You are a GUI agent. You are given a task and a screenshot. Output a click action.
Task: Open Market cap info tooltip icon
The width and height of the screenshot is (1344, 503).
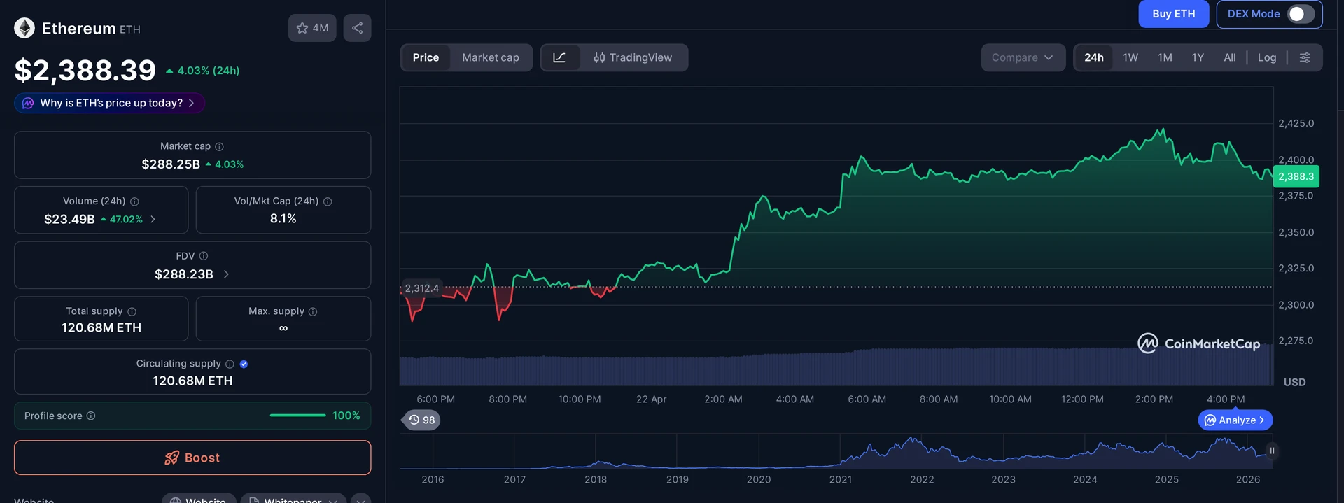pos(219,146)
